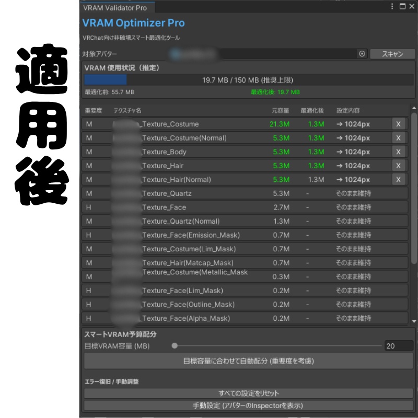The image size is (418, 418).
Task: Select the Texture_Quartz texture row
Action: pos(209,193)
